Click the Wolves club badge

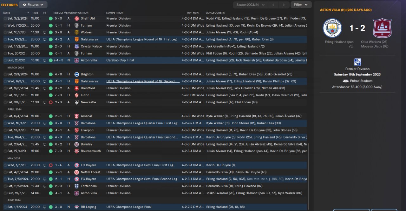[76, 32]
